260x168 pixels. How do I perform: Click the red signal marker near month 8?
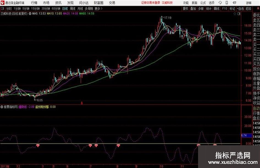118,146
